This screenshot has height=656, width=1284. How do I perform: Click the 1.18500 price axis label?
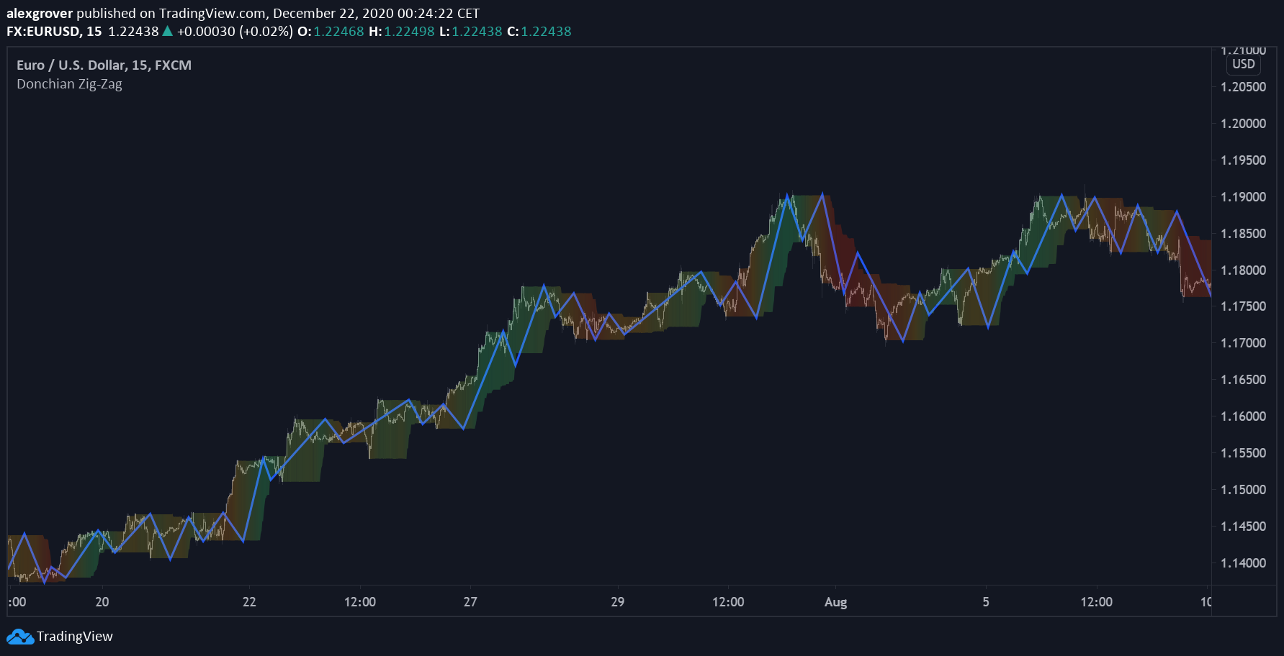[1243, 234]
